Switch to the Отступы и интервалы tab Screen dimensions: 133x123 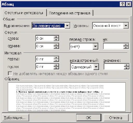tap(24, 13)
